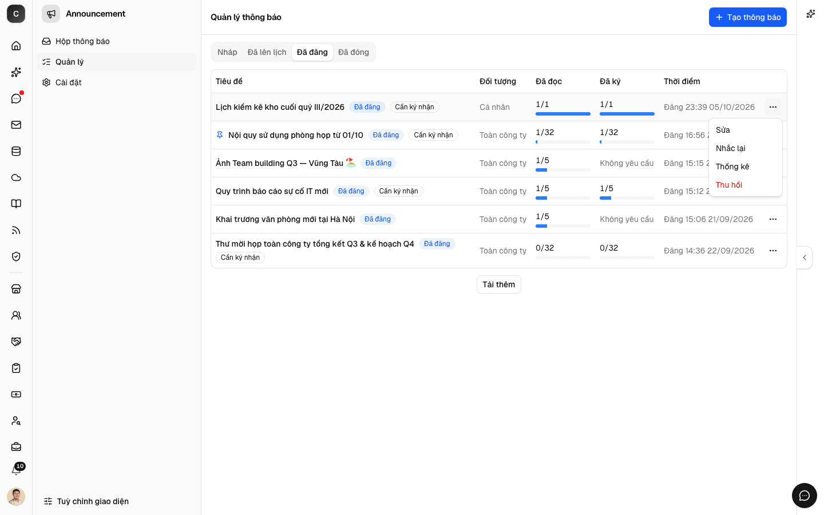Open the sparkle assistant icon top right
The height and width of the screenshot is (515, 824).
810,14
